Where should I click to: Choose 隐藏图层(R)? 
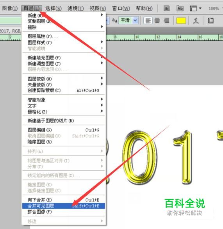click(x=64, y=142)
